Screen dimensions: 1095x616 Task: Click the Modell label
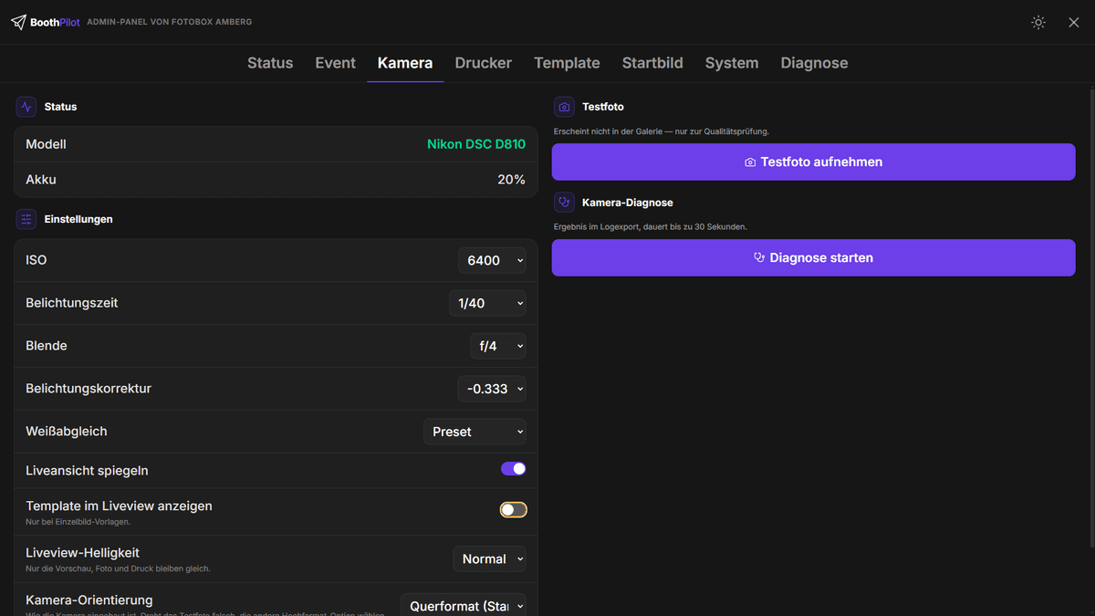pos(46,144)
